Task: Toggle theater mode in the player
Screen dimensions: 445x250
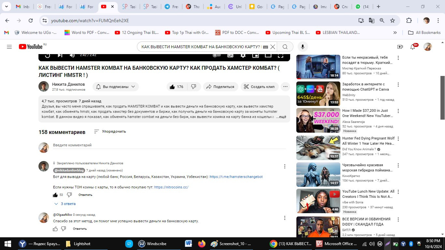Action: (x=268, y=55)
